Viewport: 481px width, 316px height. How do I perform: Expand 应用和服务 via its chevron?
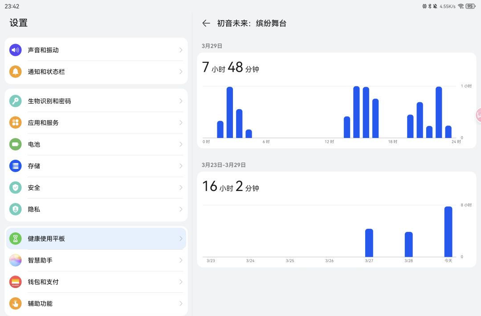coord(181,122)
